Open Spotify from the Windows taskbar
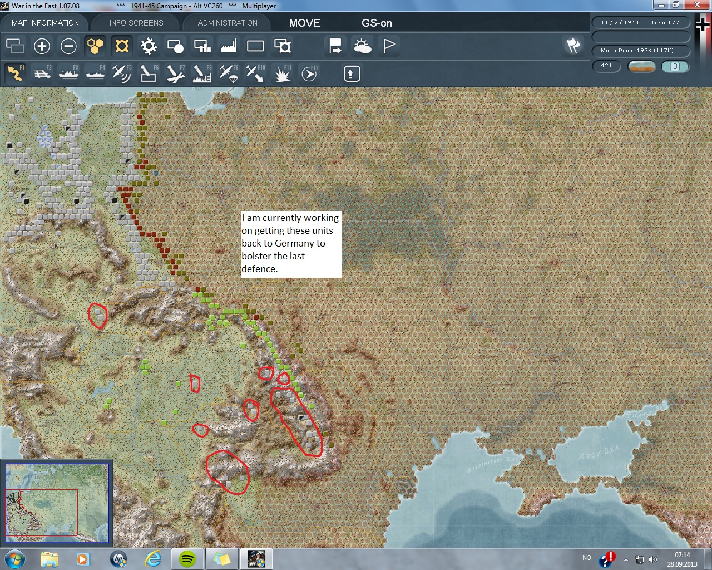 pyautogui.click(x=187, y=558)
